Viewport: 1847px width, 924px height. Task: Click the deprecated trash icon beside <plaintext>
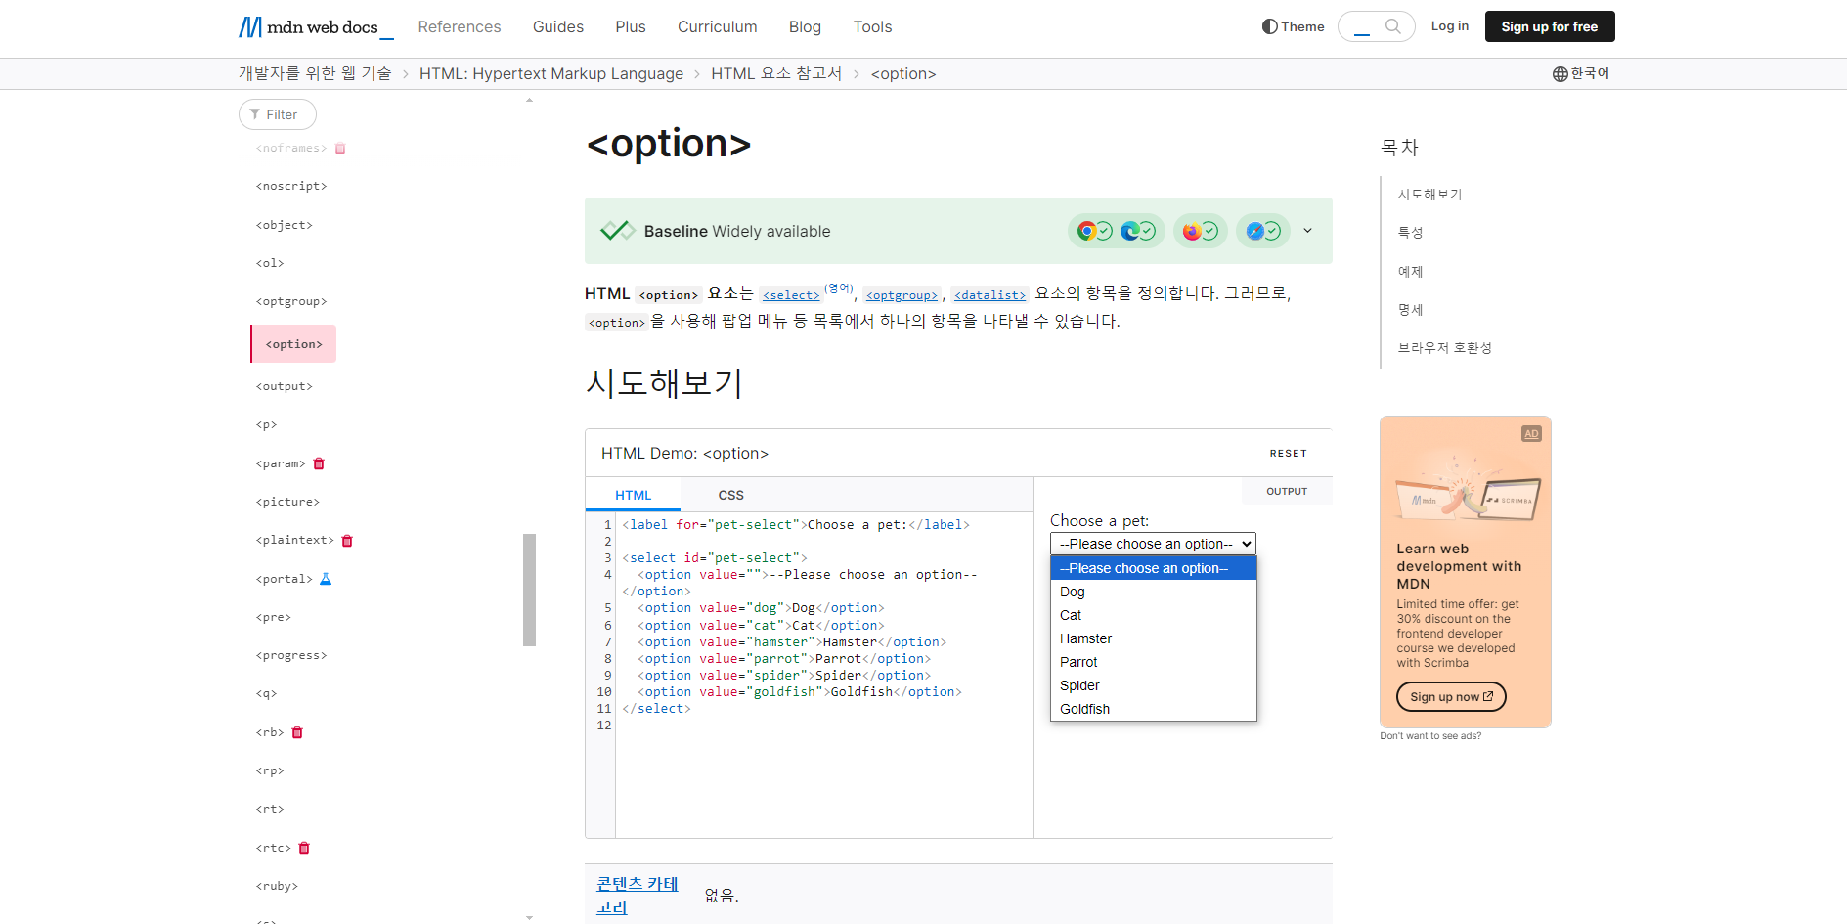pyautogui.click(x=347, y=541)
